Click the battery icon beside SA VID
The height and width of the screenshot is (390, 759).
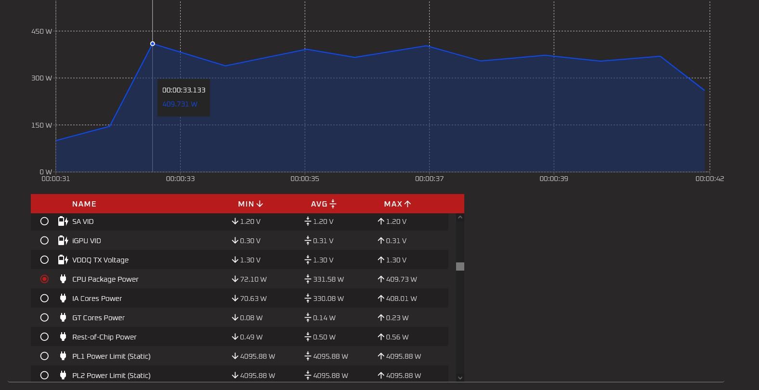coord(63,221)
